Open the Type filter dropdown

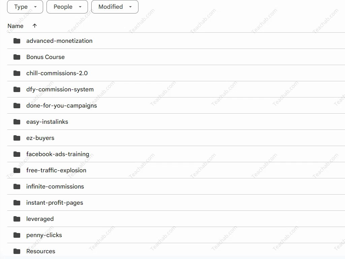(25, 7)
